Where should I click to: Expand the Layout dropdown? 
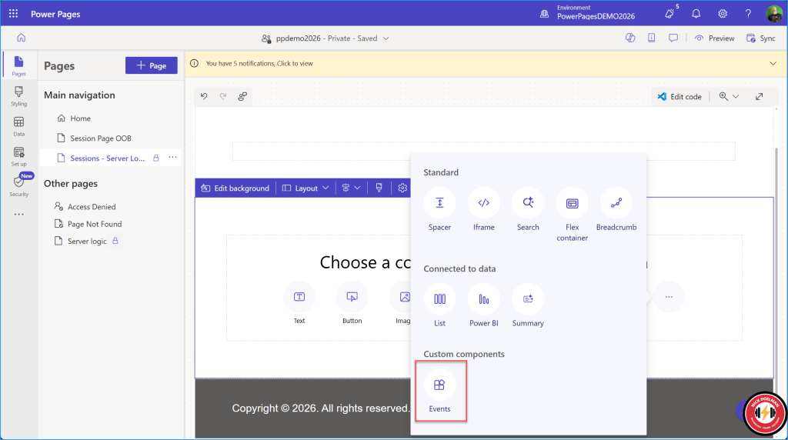pyautogui.click(x=306, y=188)
